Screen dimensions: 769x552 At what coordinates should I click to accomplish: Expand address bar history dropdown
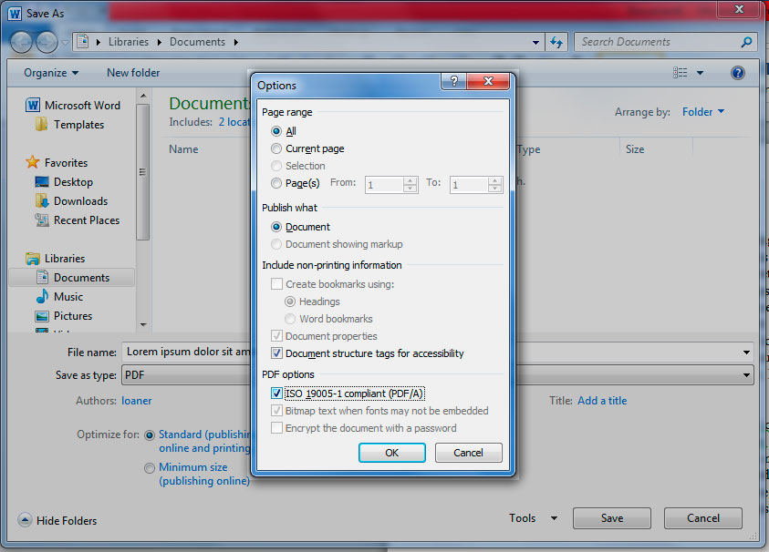coord(536,42)
